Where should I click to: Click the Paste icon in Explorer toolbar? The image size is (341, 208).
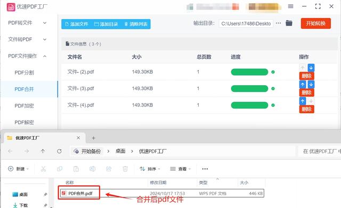tap(76, 169)
